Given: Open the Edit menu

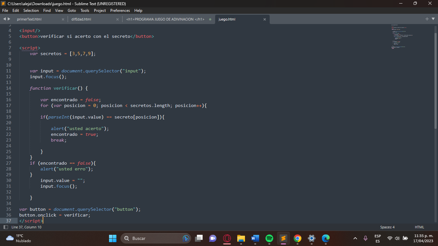Looking at the screenshot, I should click(x=16, y=11).
